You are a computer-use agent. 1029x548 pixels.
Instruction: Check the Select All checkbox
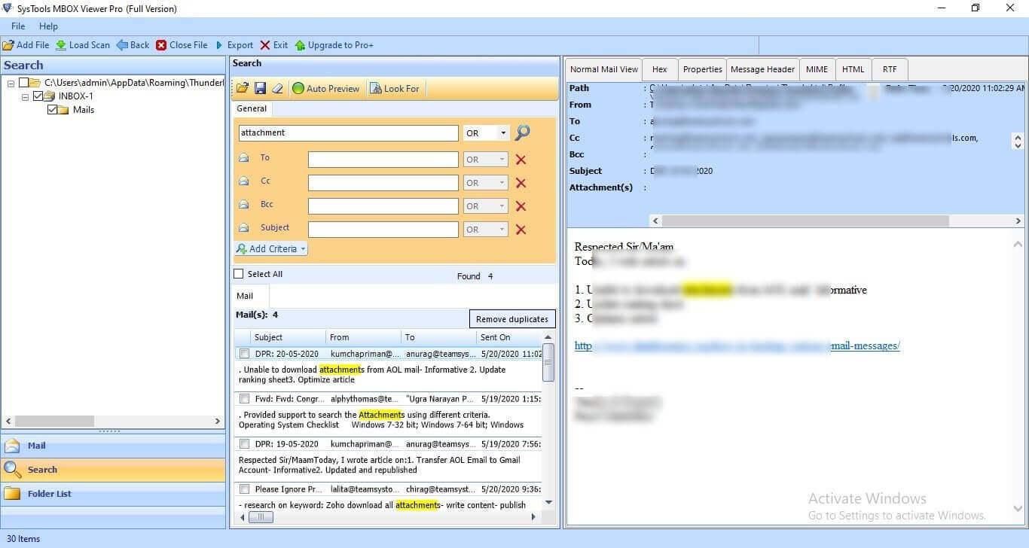click(x=239, y=274)
